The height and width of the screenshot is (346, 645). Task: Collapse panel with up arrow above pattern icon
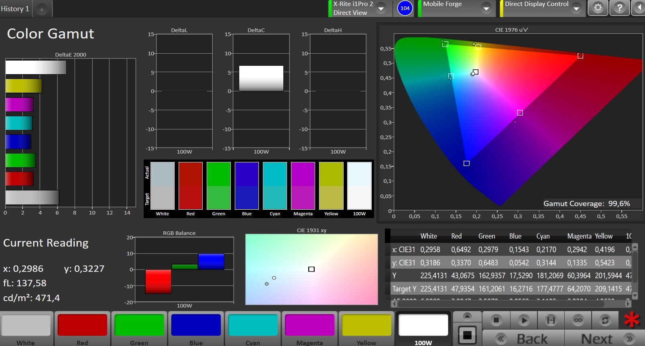click(467, 316)
